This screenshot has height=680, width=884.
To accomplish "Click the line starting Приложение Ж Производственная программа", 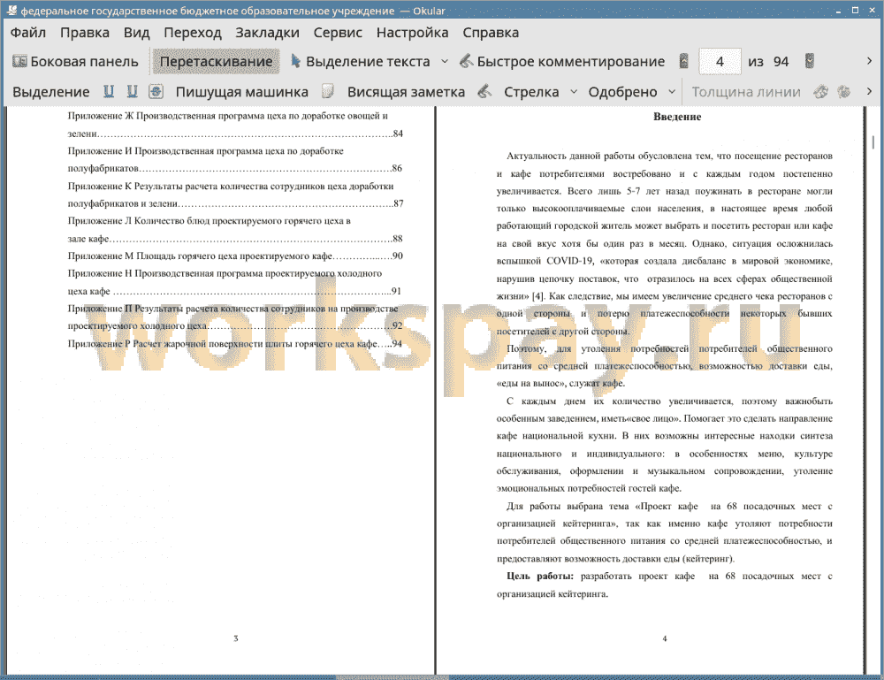I will (228, 116).
